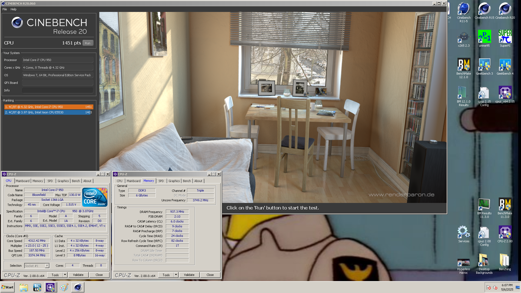The width and height of the screenshot is (521, 293).
Task: Open BenchMate 12.1.0 shortcut
Action: pos(463,68)
